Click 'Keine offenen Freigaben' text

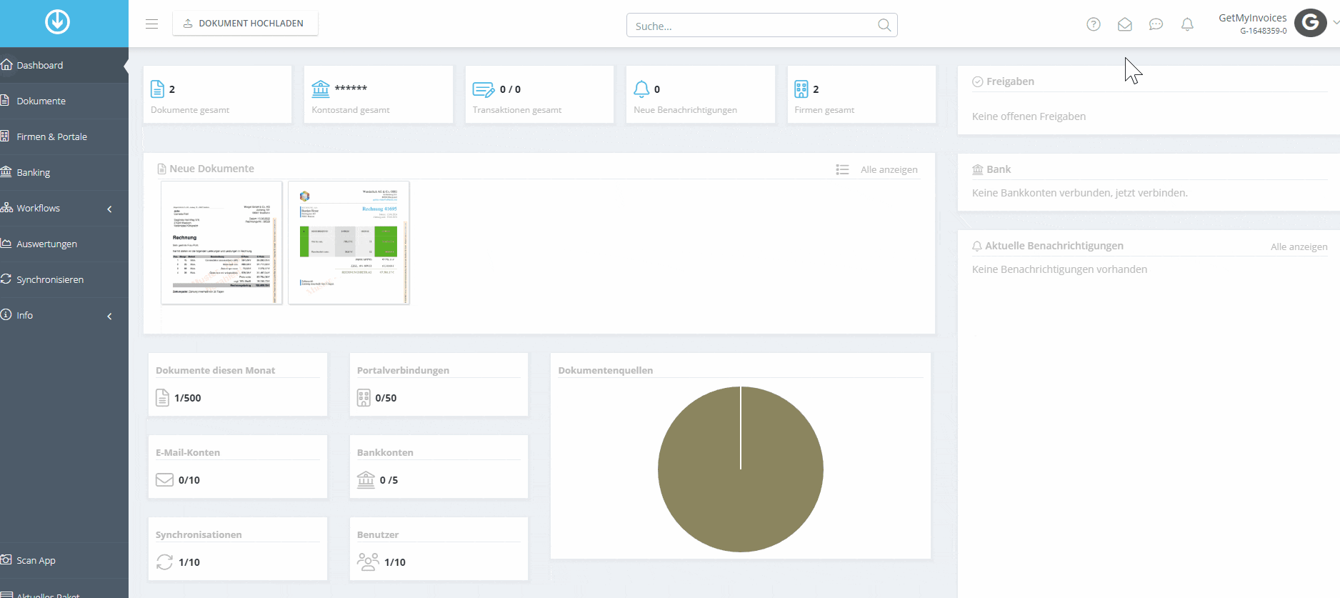pos(1029,116)
